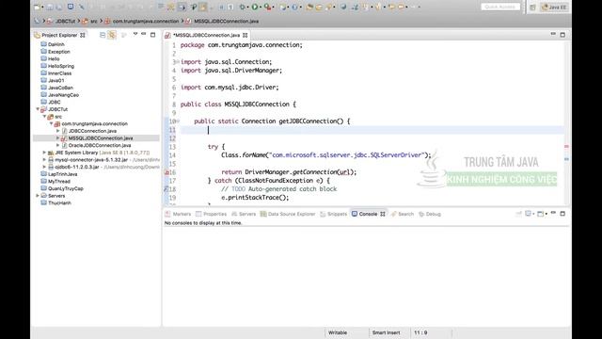
Task: Select the InnerClass project
Action: point(59,73)
